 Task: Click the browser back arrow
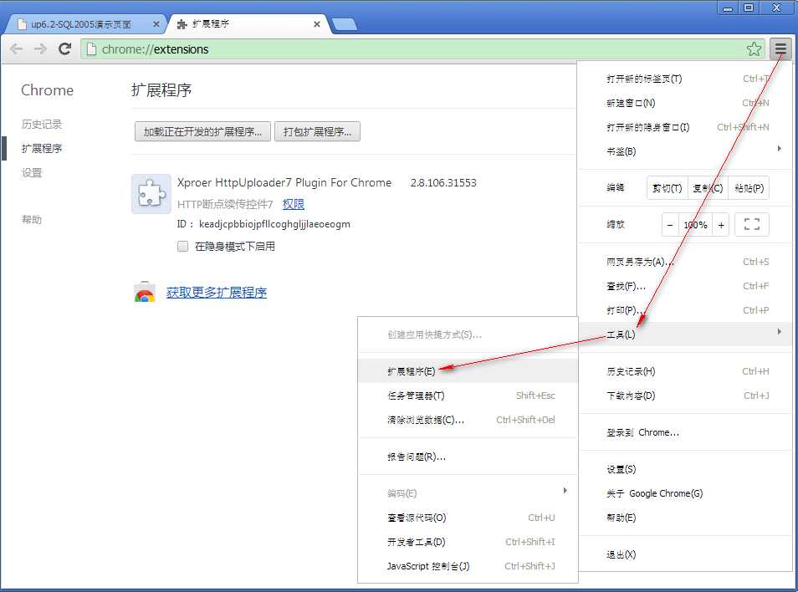point(16,48)
